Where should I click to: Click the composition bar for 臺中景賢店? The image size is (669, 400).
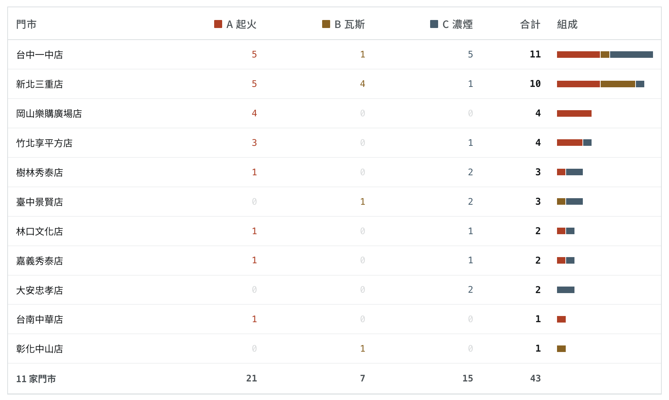pyautogui.click(x=570, y=201)
